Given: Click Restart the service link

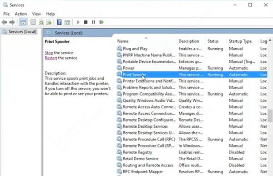Looking at the screenshot, I should tap(51, 58).
